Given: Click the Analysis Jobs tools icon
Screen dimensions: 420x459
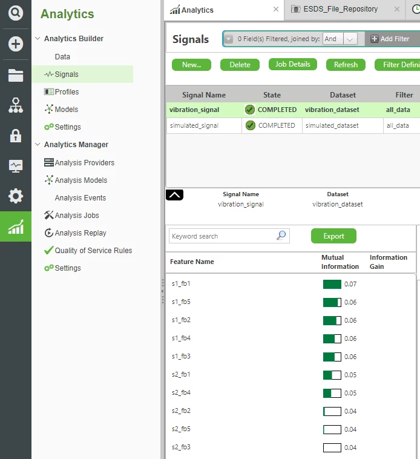Looking at the screenshot, I should click(x=49, y=215).
